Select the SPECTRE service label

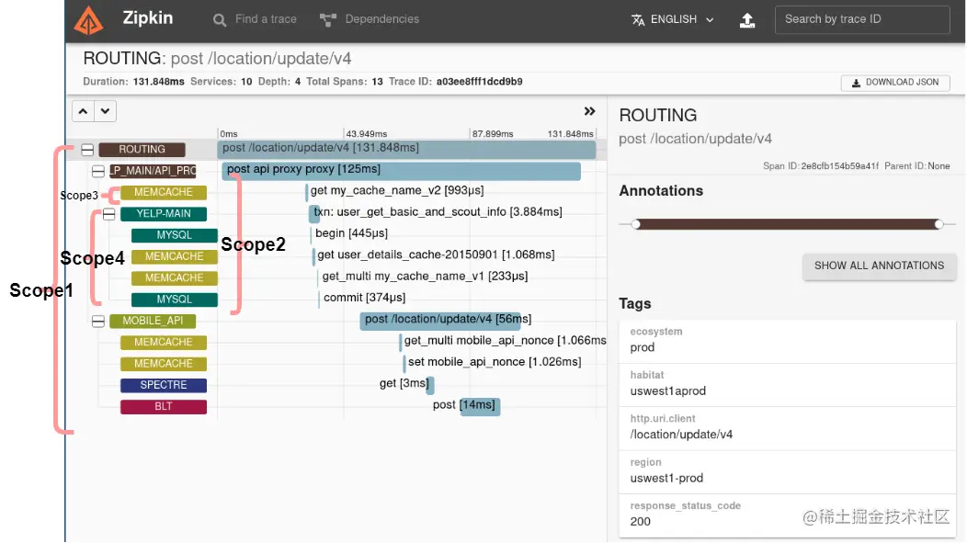click(164, 385)
